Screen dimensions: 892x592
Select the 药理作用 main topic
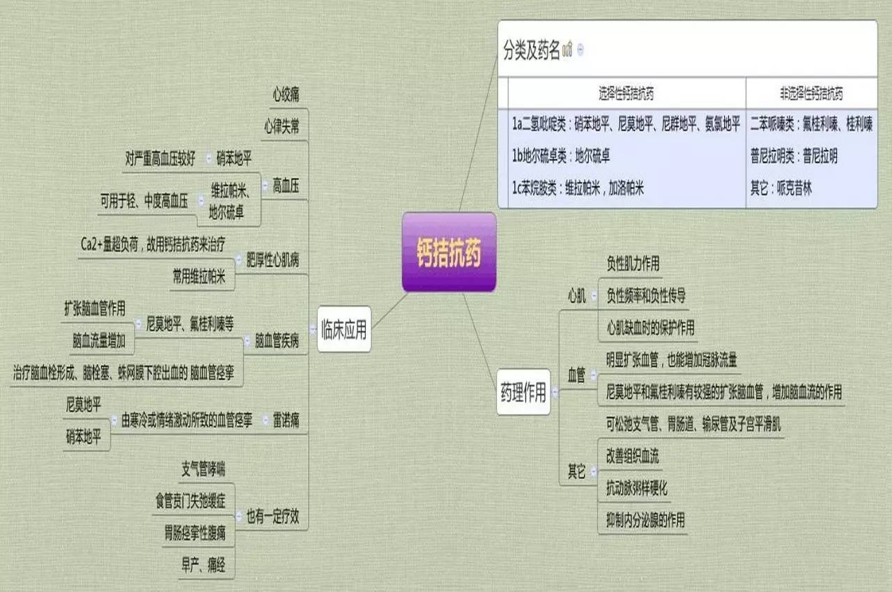524,393
